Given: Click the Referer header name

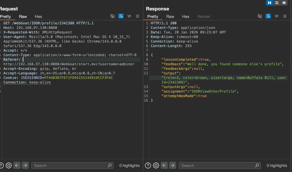Looking at the screenshot, I should tap(12, 59).
